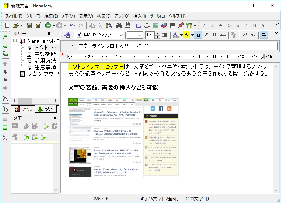The height and width of the screenshot is (203, 281).
Task: Toggle left text alignment
Action: pos(264,35)
